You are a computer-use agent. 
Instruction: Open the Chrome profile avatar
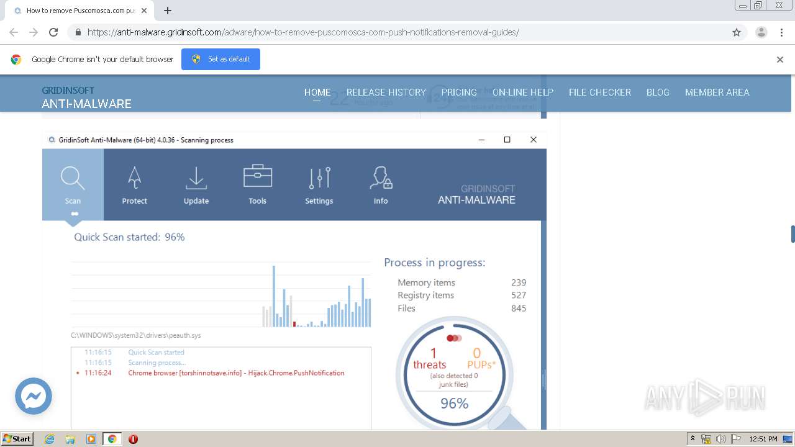coord(761,32)
